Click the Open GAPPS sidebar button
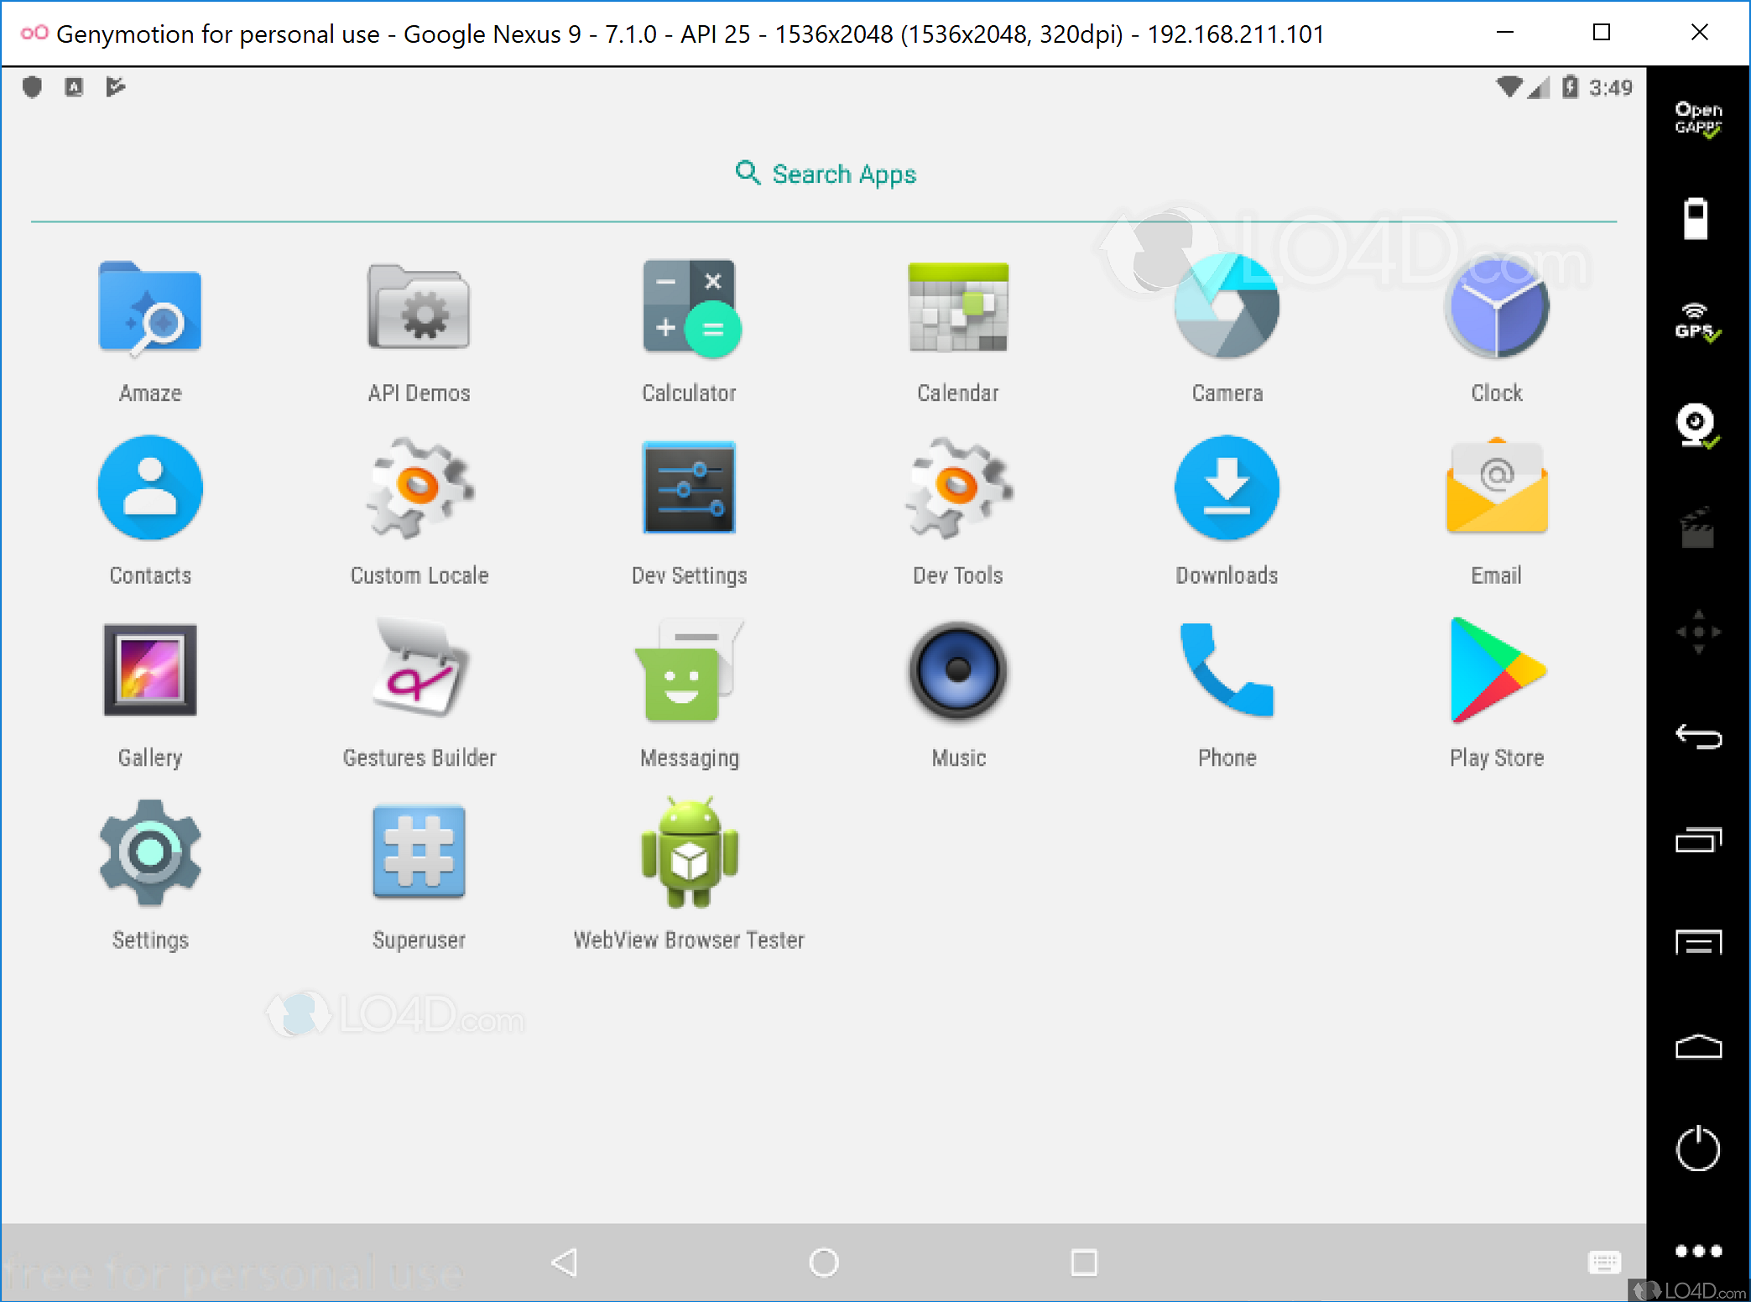Image resolution: width=1751 pixels, height=1302 pixels. coord(1697,118)
